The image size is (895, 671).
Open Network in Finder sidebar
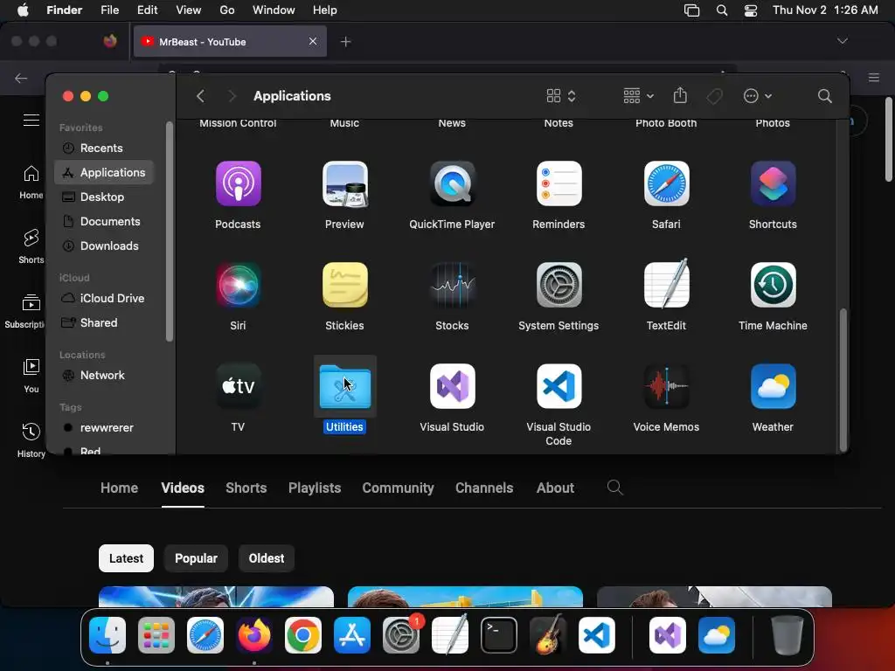[104, 376]
